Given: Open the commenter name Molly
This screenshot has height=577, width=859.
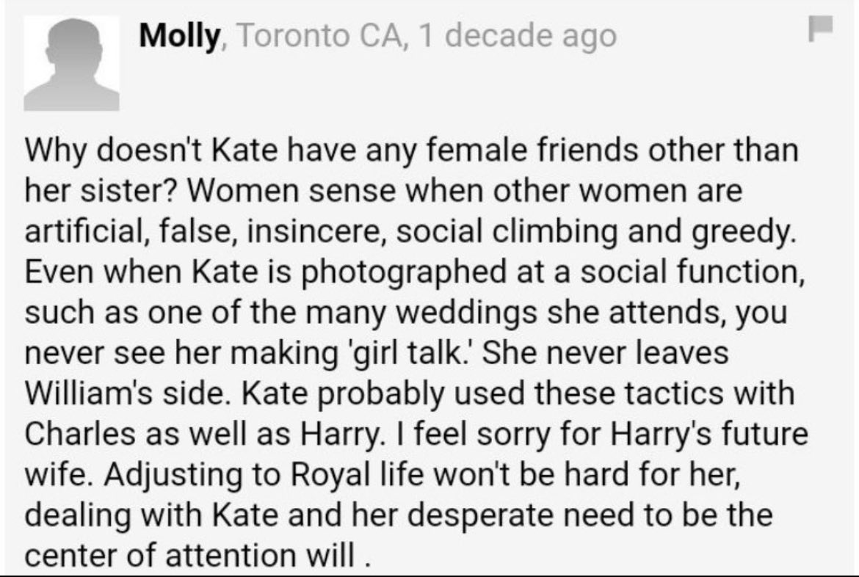Looking at the screenshot, I should [180, 36].
